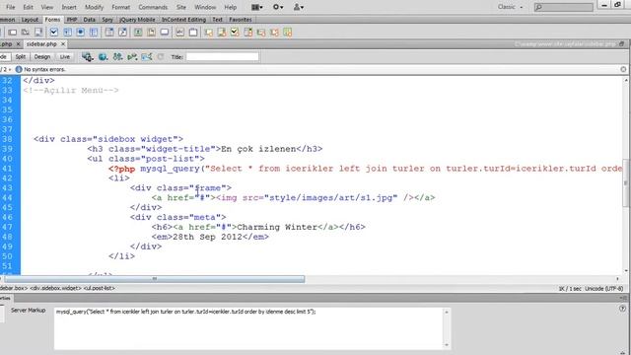The image size is (631, 355).
Task: Select the sidebar.php document tab
Action: click(x=41, y=43)
